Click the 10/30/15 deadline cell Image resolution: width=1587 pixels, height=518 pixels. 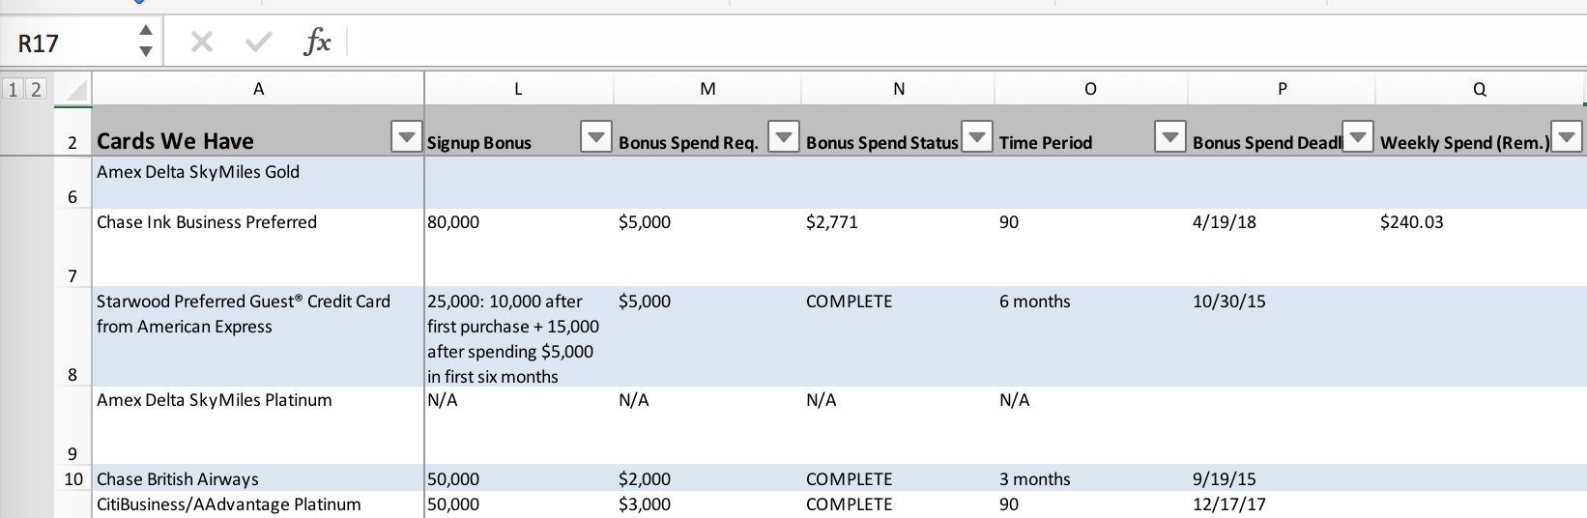[1282, 336]
